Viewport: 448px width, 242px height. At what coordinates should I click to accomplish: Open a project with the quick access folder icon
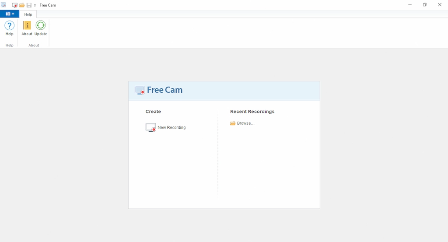pyautogui.click(x=22, y=5)
